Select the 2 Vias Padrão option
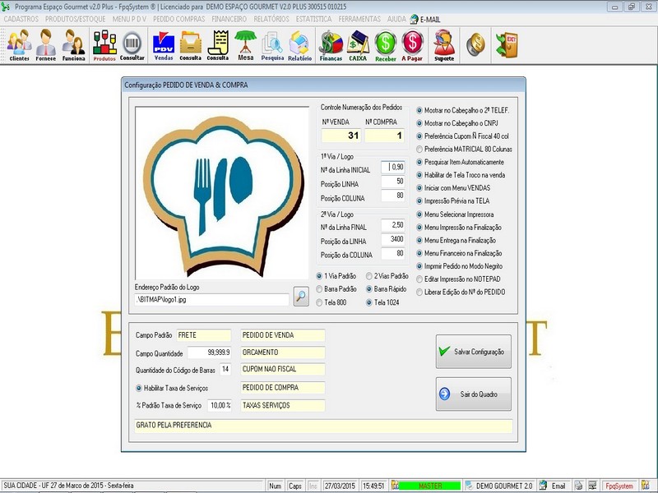 [x=387, y=276]
